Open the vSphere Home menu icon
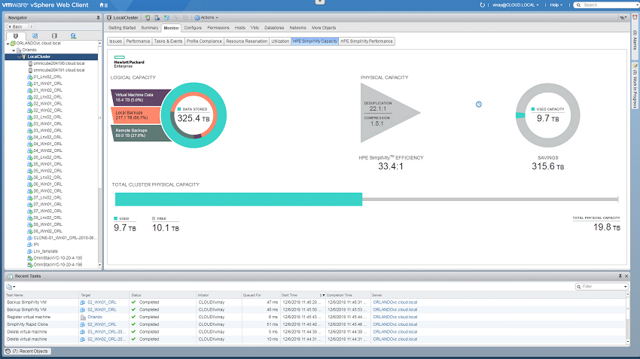This screenshot has width=640, height=359. (103, 5)
